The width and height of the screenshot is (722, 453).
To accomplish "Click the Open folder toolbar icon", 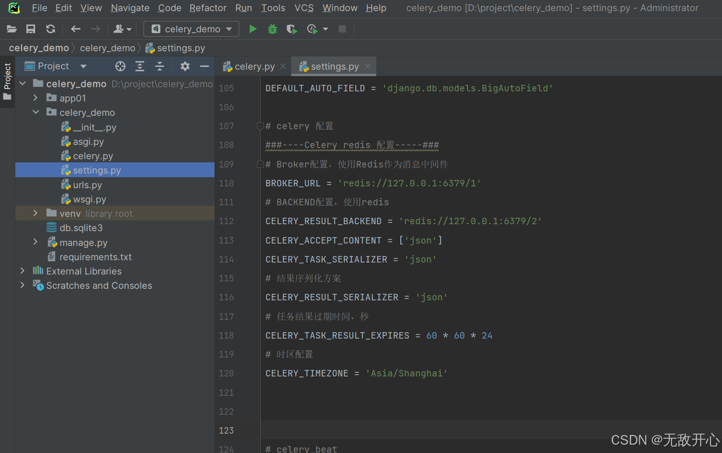I will (x=12, y=29).
